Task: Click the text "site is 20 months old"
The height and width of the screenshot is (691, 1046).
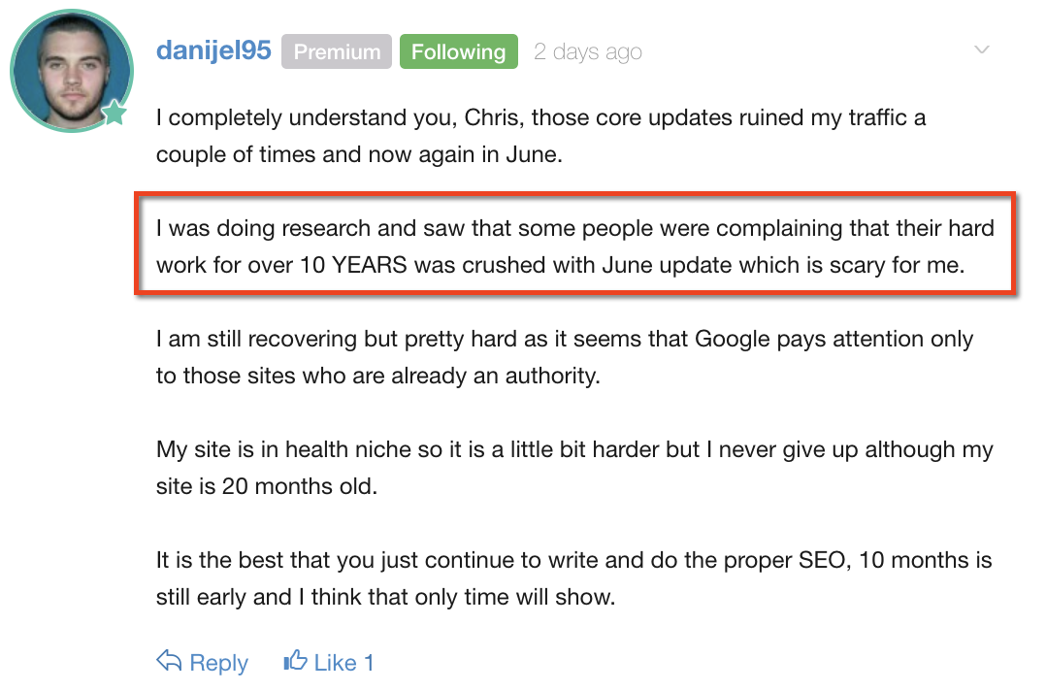Action: 267,486
